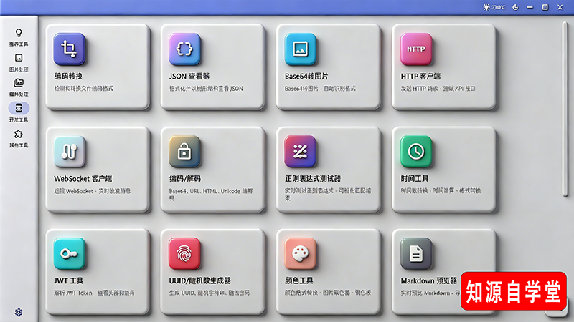The width and height of the screenshot is (574, 322).
Task: Click the 正则表达式测试器 title text
Action: point(313,179)
